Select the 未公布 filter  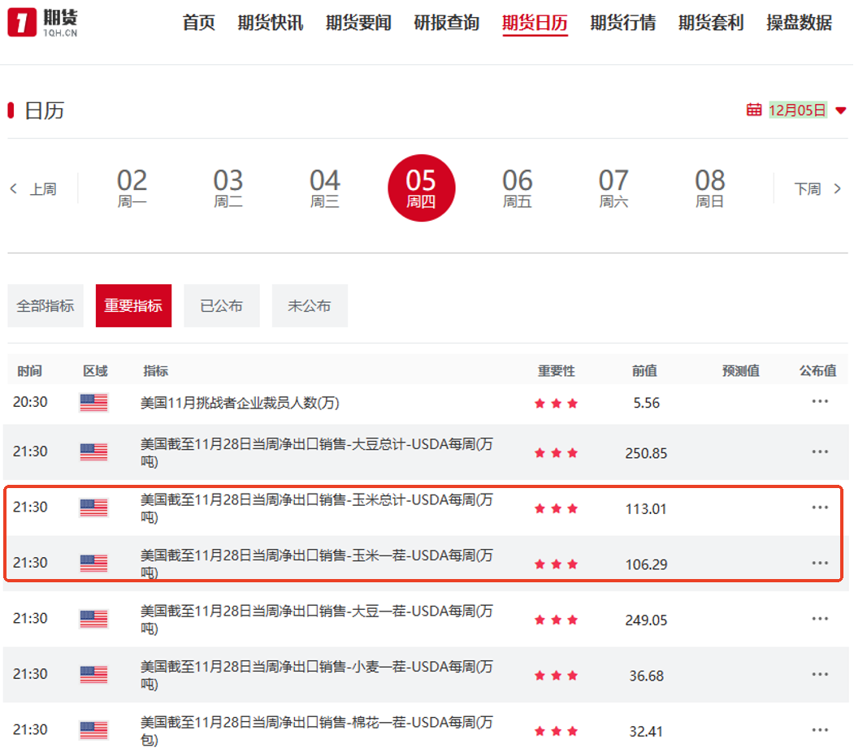(x=309, y=306)
